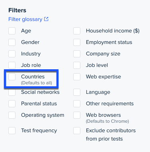Check the Household income ($) box
This screenshot has height=152, width=150.
tap(77, 31)
